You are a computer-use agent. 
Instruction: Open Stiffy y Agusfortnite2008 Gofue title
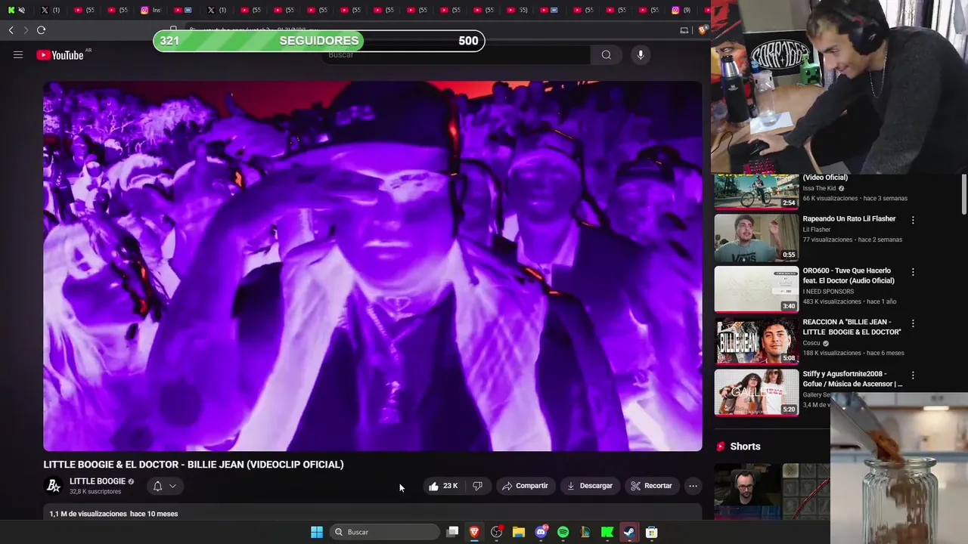[x=852, y=379]
